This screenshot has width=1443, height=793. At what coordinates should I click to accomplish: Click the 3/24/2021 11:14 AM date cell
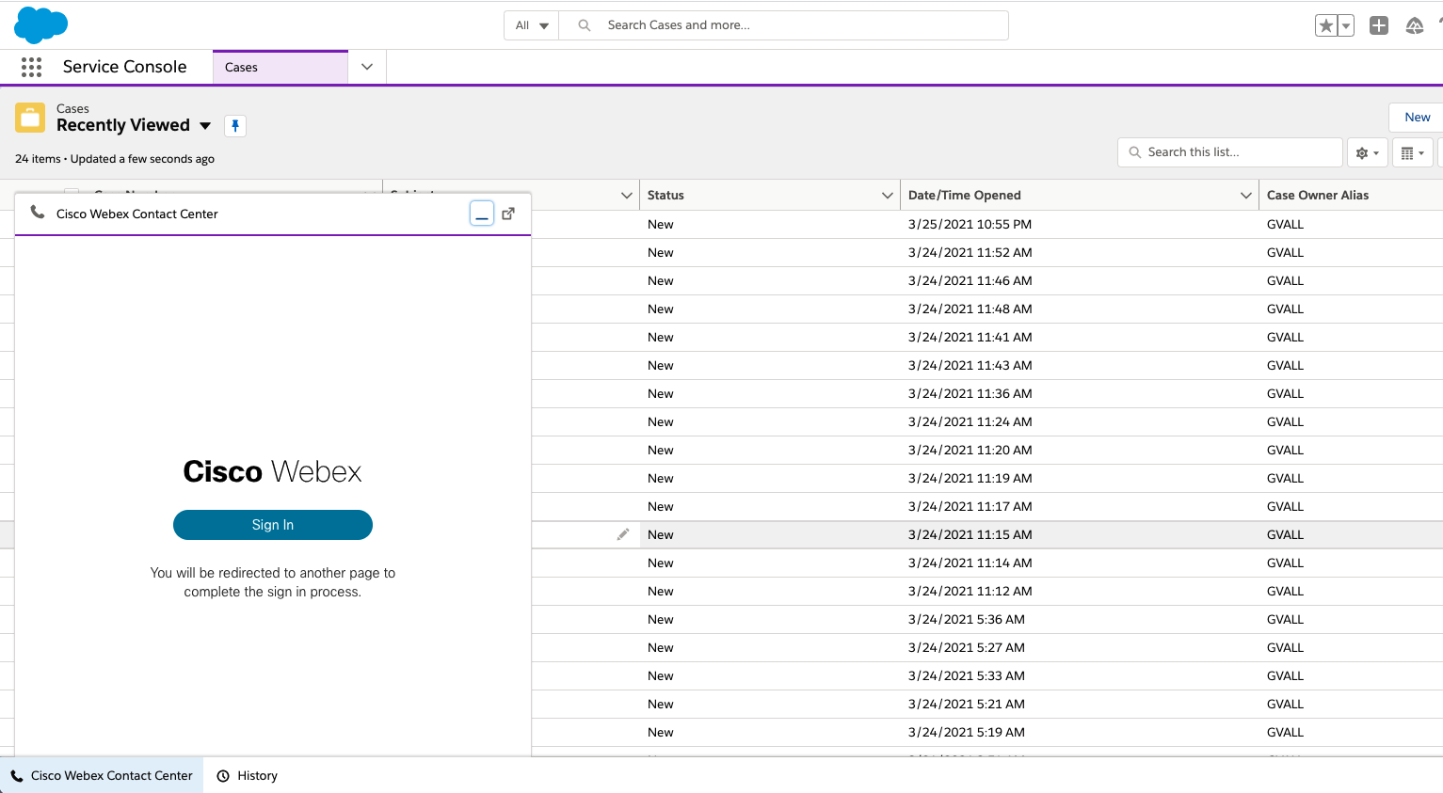pos(970,563)
